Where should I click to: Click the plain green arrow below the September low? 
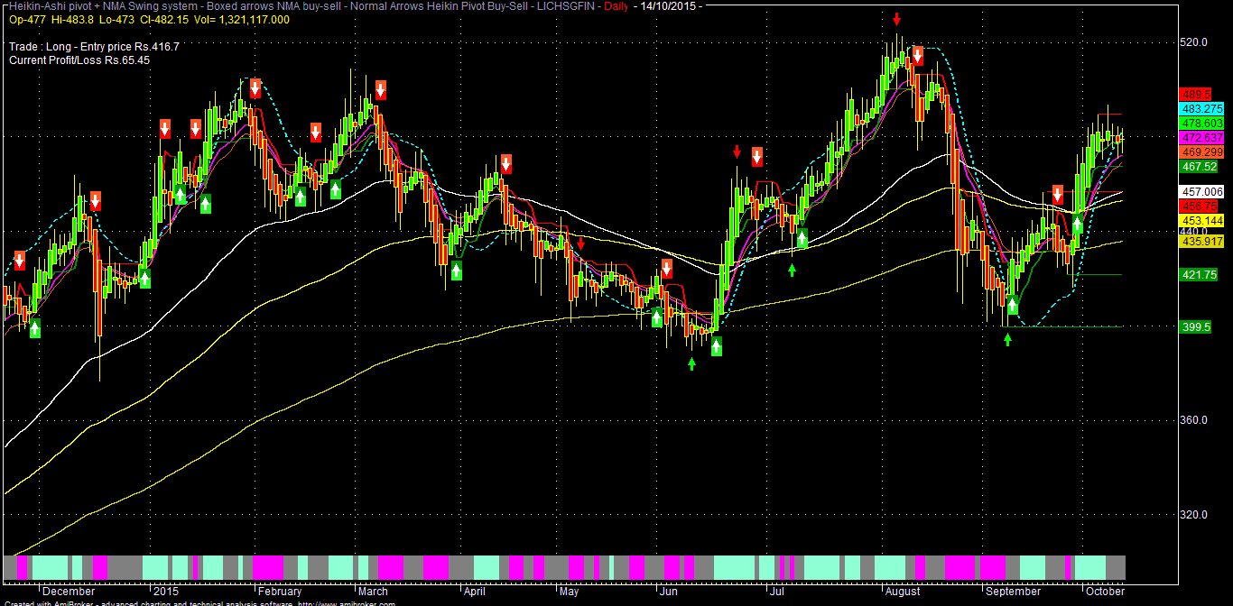(x=1008, y=339)
